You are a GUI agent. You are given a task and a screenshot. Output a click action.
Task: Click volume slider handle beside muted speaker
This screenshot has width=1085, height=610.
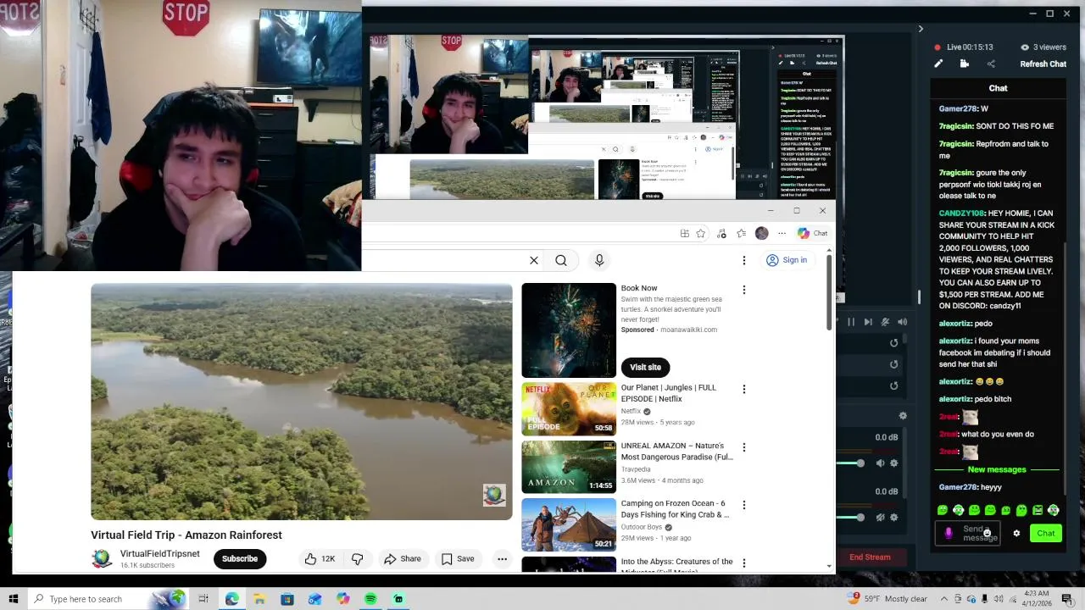coord(860,517)
